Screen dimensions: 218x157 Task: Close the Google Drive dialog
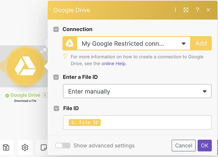(x=208, y=10)
